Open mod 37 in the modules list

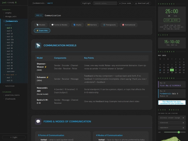click(x=10, y=60)
